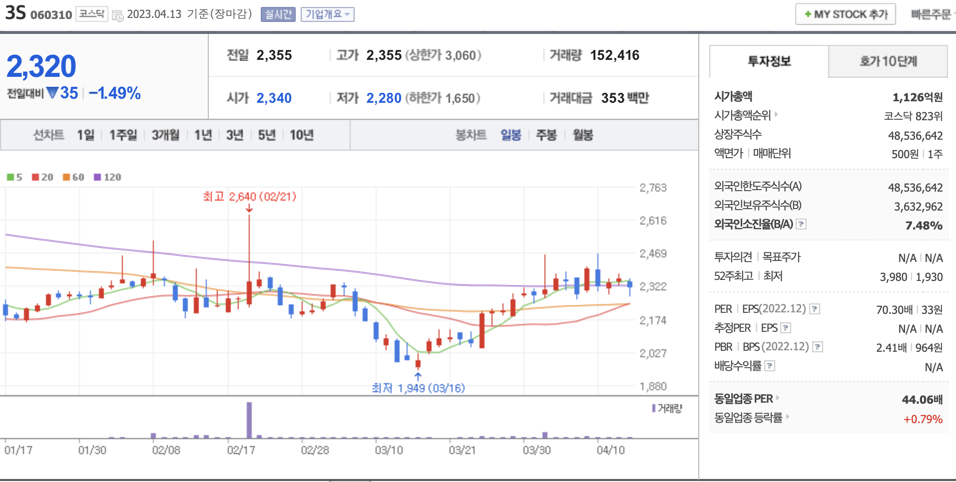Switch to the 호가10단계 tab
The height and width of the screenshot is (482, 956).
click(888, 61)
